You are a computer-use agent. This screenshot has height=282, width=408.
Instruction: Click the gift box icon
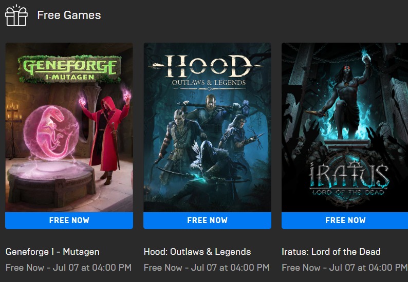[16, 15]
